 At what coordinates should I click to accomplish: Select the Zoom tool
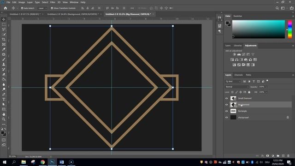pyautogui.click(x=4, y=119)
